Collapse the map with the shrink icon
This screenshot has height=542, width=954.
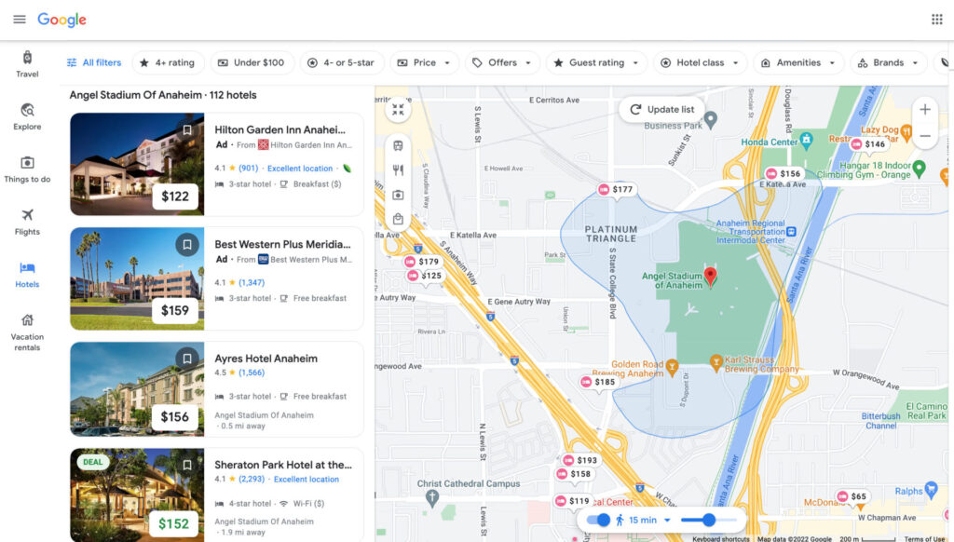tap(398, 110)
